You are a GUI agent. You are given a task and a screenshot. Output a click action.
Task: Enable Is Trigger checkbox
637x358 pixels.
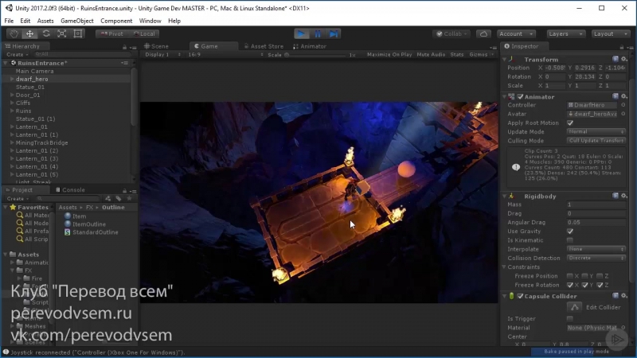tap(570, 319)
